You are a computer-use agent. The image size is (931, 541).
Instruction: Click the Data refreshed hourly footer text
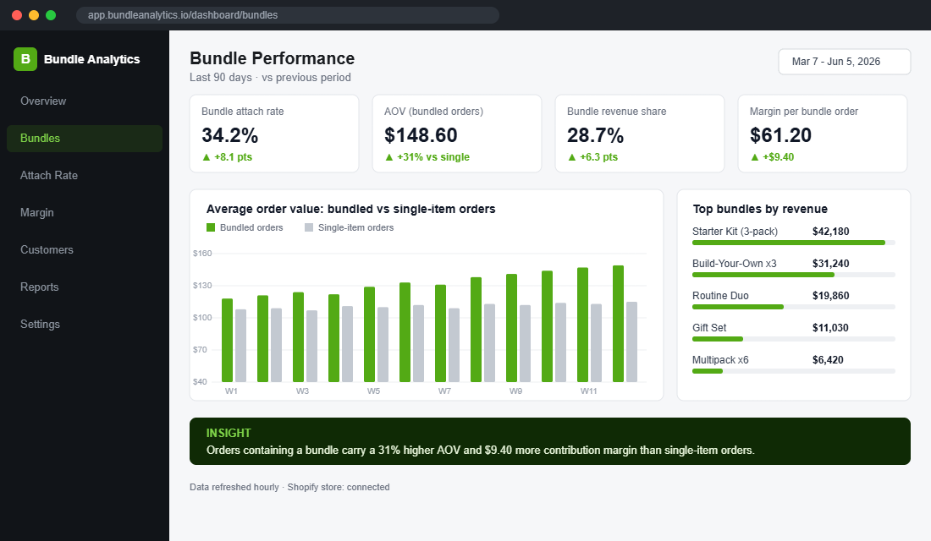click(x=234, y=487)
